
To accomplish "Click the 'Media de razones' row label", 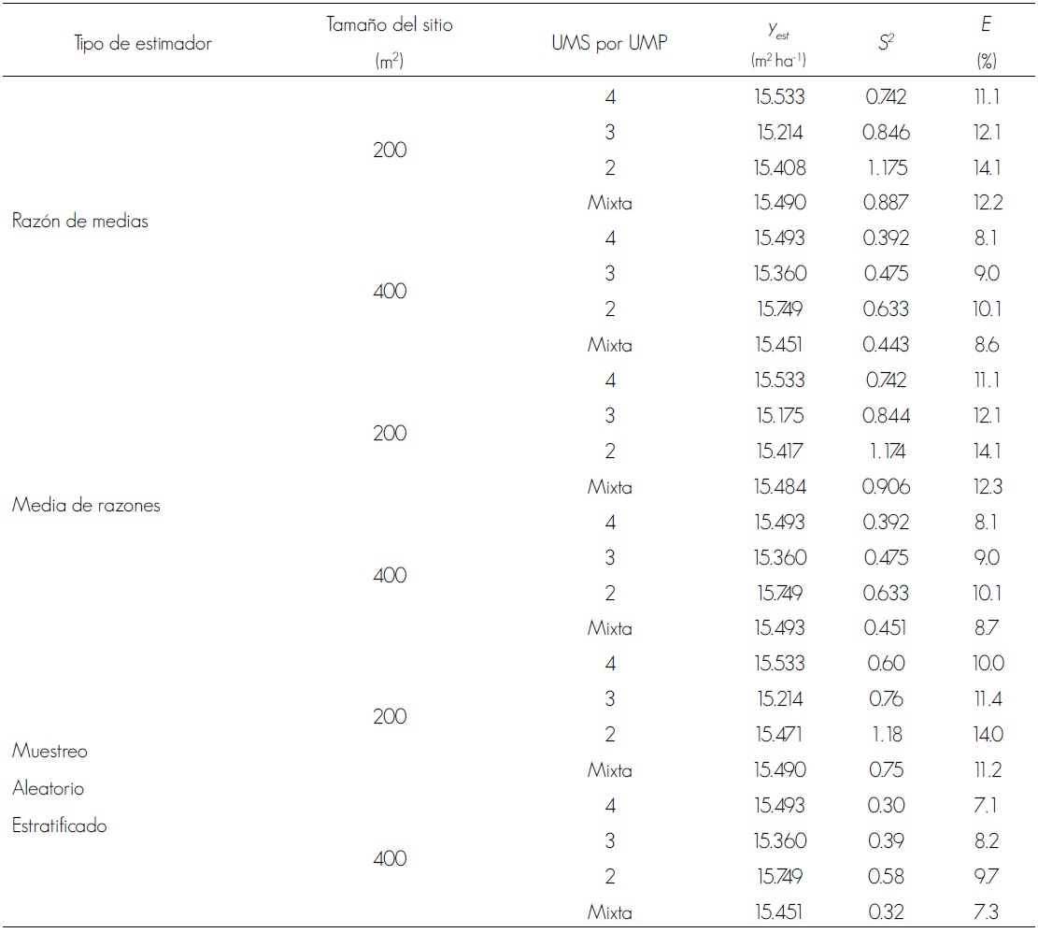I will 86,505.
